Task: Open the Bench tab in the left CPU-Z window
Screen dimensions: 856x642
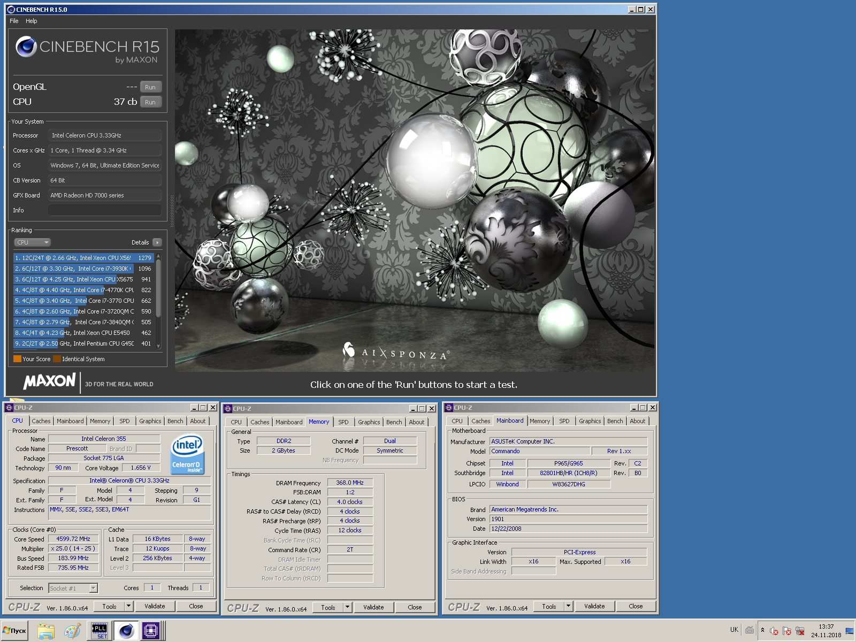Action: pos(175,421)
